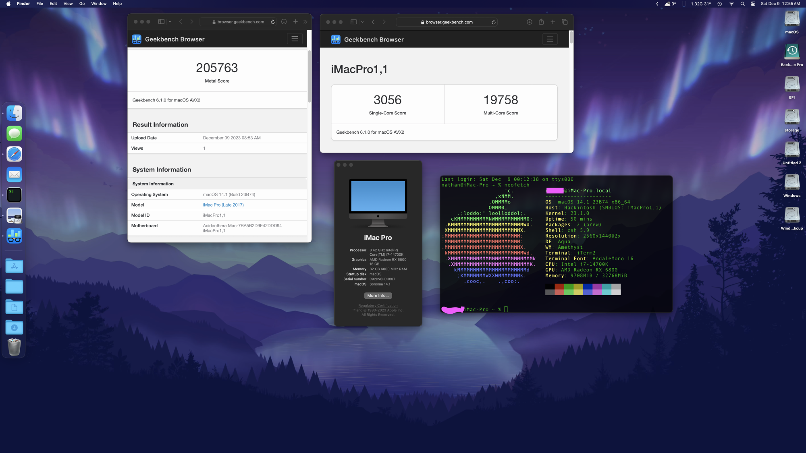This screenshot has height=453, width=806.
Task: Open Control Center in menu bar
Action: [753, 4]
